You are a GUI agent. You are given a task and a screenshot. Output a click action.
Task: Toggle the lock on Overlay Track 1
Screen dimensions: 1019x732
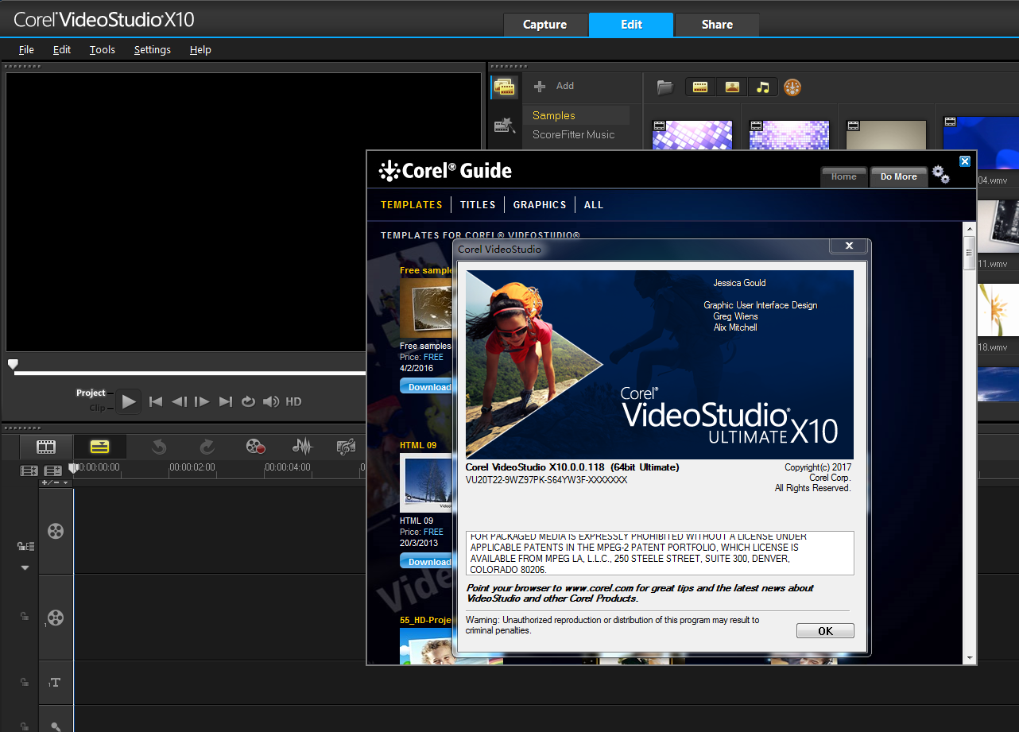click(25, 616)
